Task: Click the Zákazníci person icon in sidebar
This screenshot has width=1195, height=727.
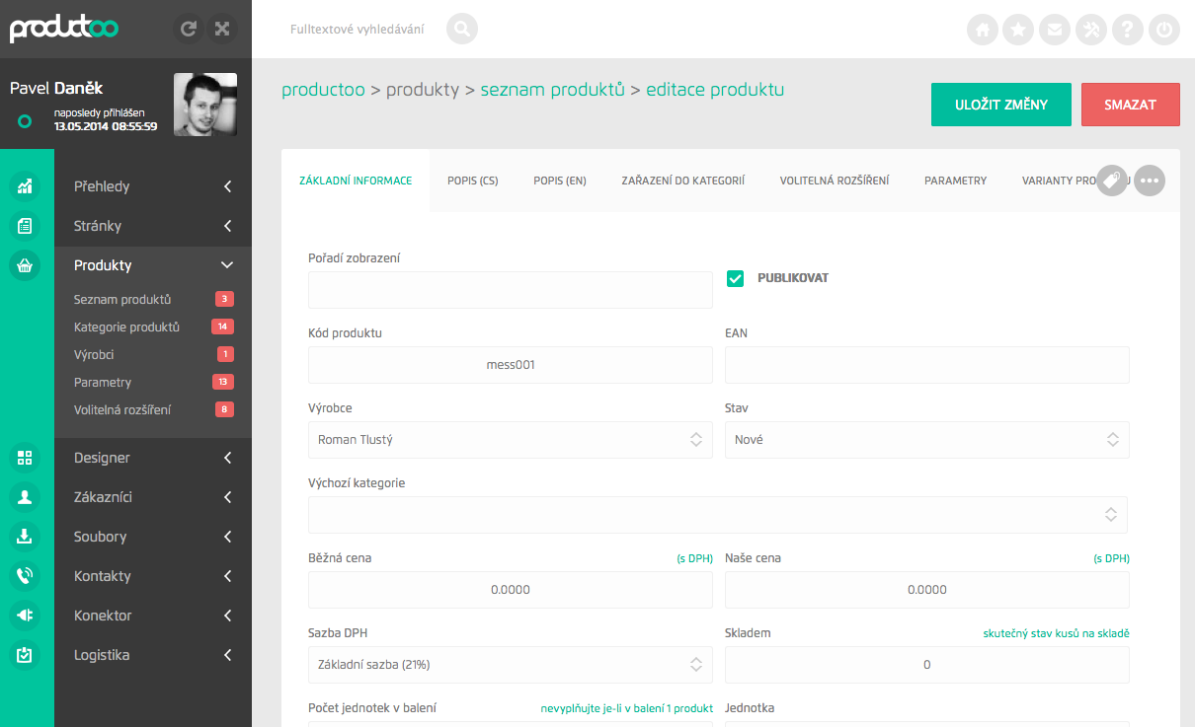Action: click(x=25, y=497)
